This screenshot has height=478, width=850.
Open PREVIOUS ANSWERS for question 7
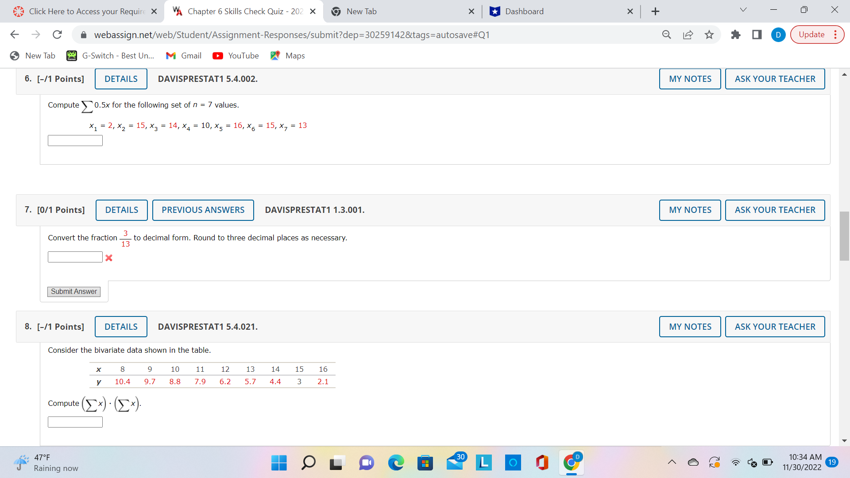(203, 210)
